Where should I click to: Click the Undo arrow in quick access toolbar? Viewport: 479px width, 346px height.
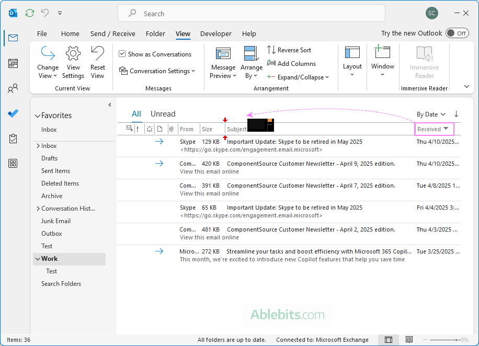click(x=45, y=13)
